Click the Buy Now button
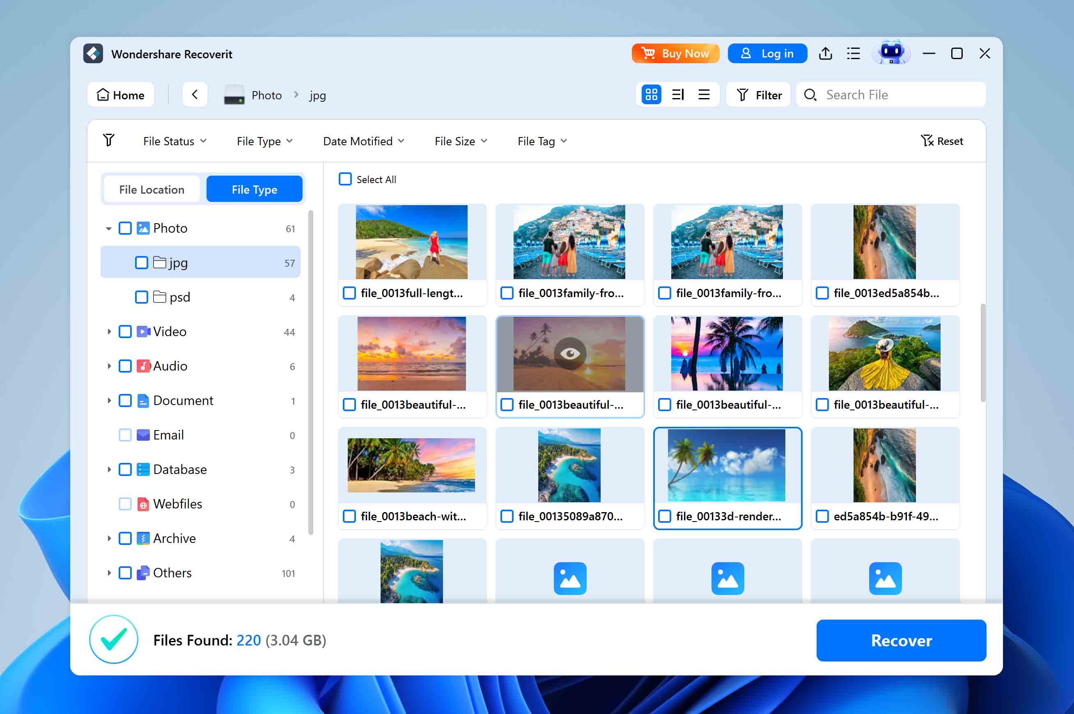1074x714 pixels. click(675, 53)
